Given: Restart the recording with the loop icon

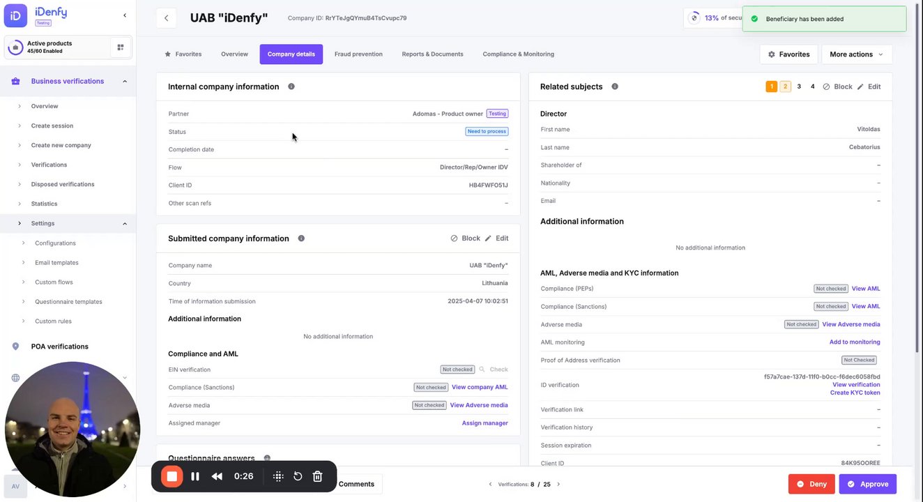Looking at the screenshot, I should point(298,477).
